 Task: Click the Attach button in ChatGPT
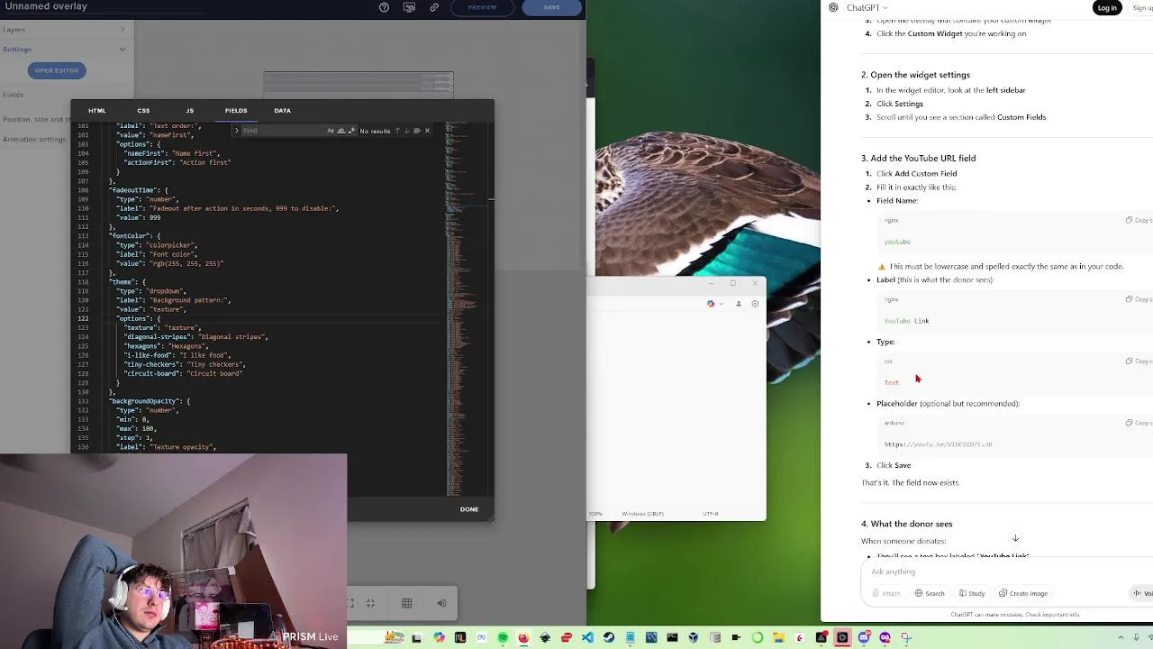coord(886,593)
